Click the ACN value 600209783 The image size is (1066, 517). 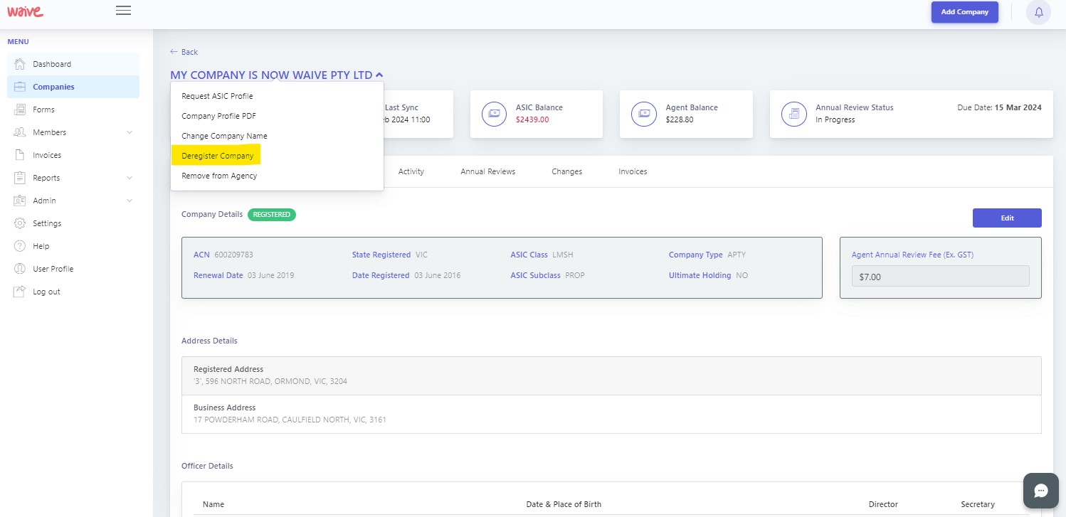(x=233, y=255)
